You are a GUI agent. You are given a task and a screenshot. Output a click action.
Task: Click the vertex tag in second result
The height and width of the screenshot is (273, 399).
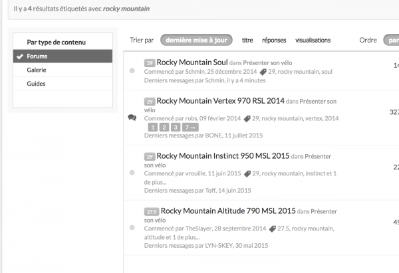pos(313,118)
